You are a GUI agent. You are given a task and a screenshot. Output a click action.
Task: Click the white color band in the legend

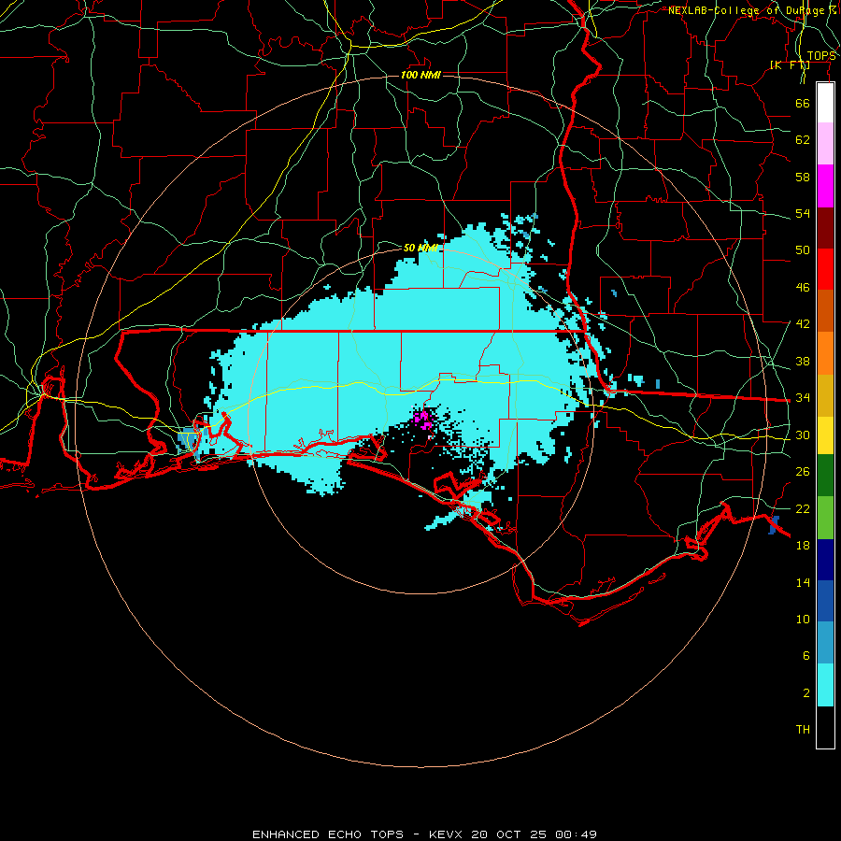click(x=825, y=103)
